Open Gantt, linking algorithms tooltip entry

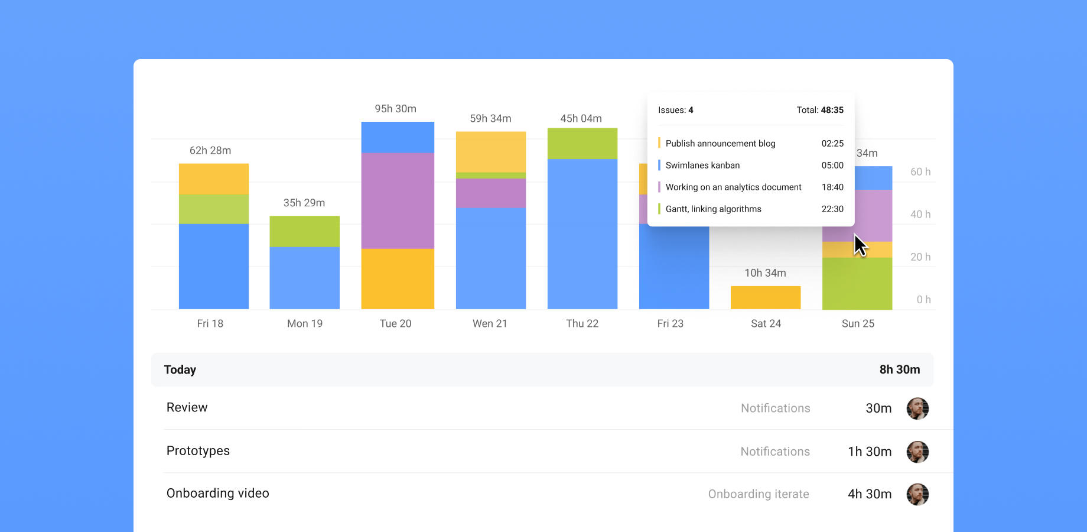[713, 209]
